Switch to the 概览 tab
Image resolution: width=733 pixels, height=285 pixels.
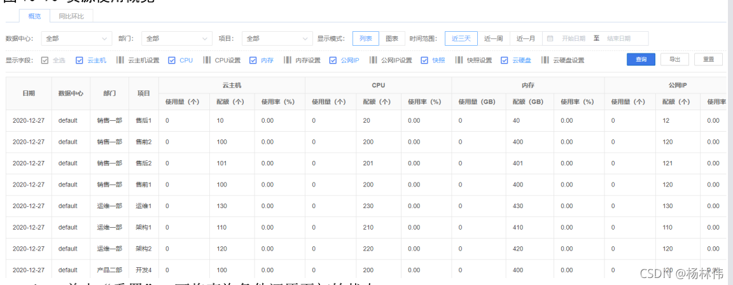[34, 17]
